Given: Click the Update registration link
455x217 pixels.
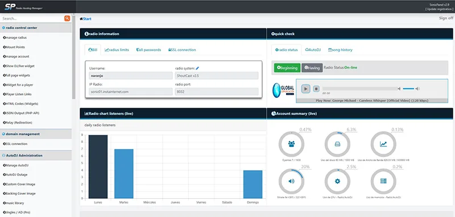Looking at the screenshot, I should (x=439, y=9).
